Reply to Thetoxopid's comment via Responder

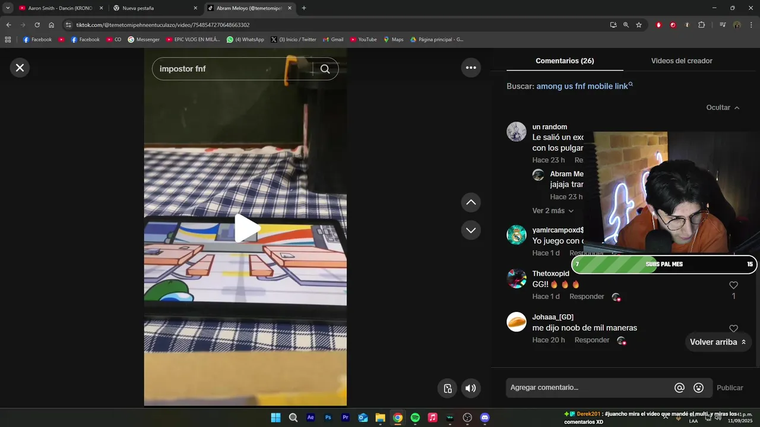[x=587, y=297]
